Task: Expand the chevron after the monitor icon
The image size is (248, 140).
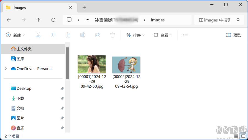Action: click(x=79, y=20)
